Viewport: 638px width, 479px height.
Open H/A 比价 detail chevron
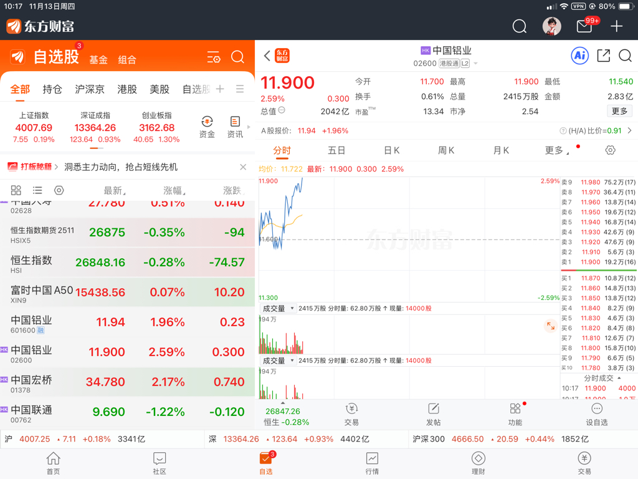(630, 131)
